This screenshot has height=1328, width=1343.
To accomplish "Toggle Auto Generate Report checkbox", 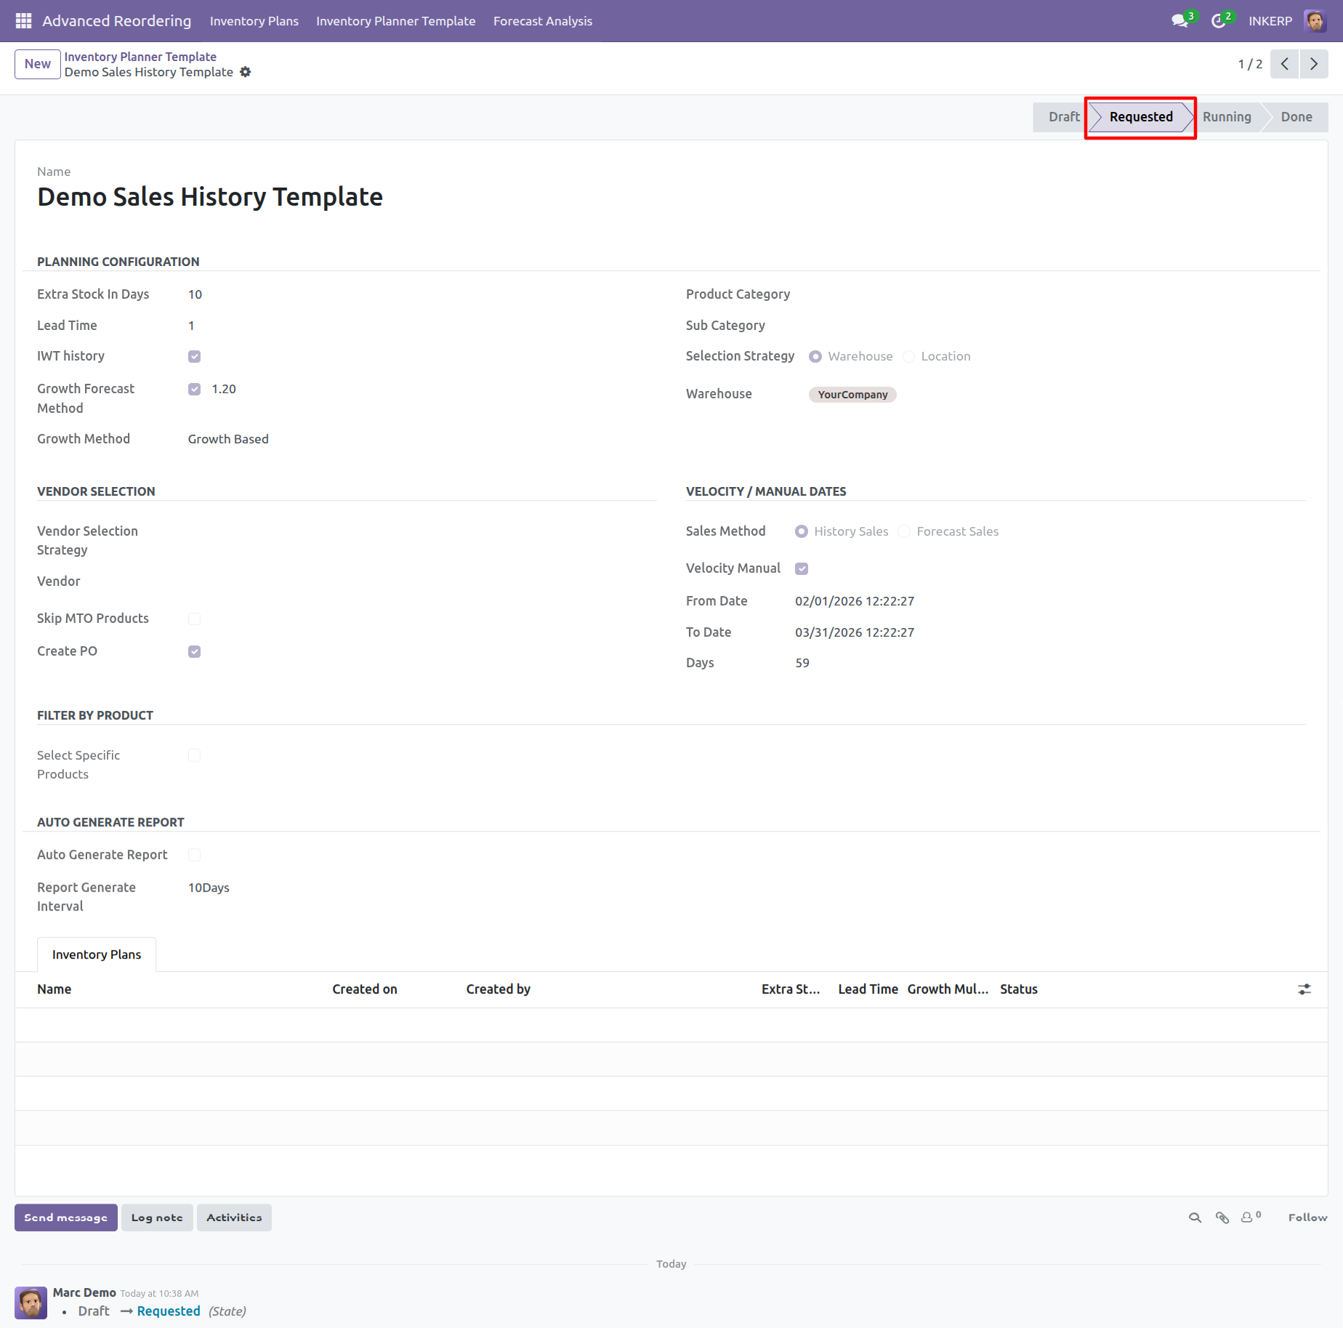I will tap(194, 855).
